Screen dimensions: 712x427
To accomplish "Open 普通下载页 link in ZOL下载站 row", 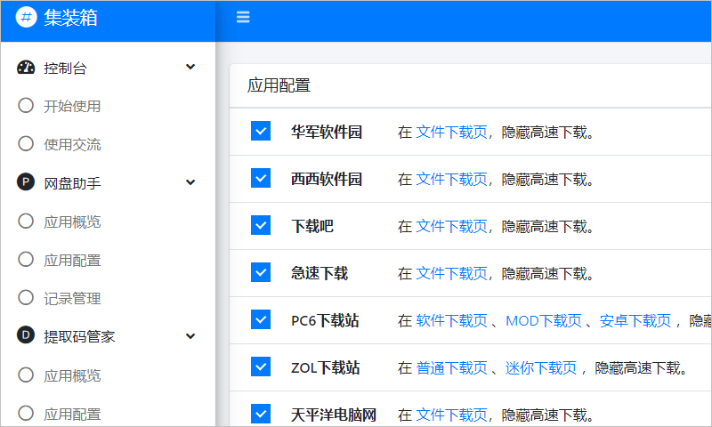I will [451, 368].
